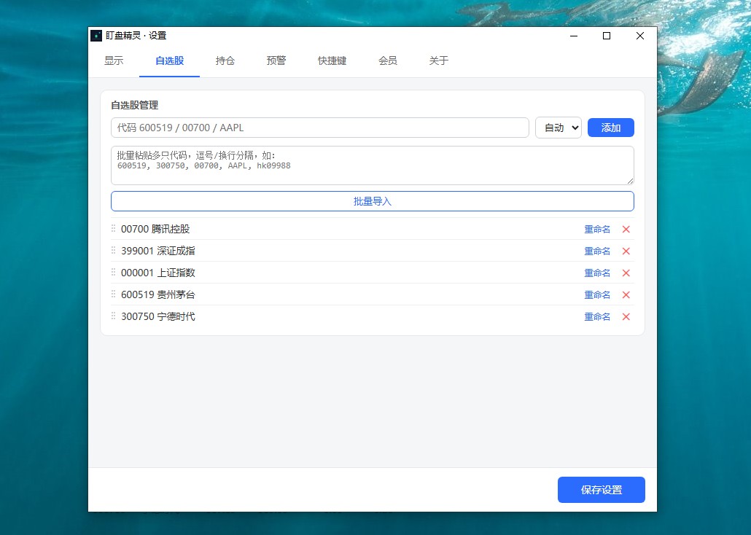Viewport: 751px width, 535px height.
Task: Maximize the 设置 window
Action: [x=607, y=36]
